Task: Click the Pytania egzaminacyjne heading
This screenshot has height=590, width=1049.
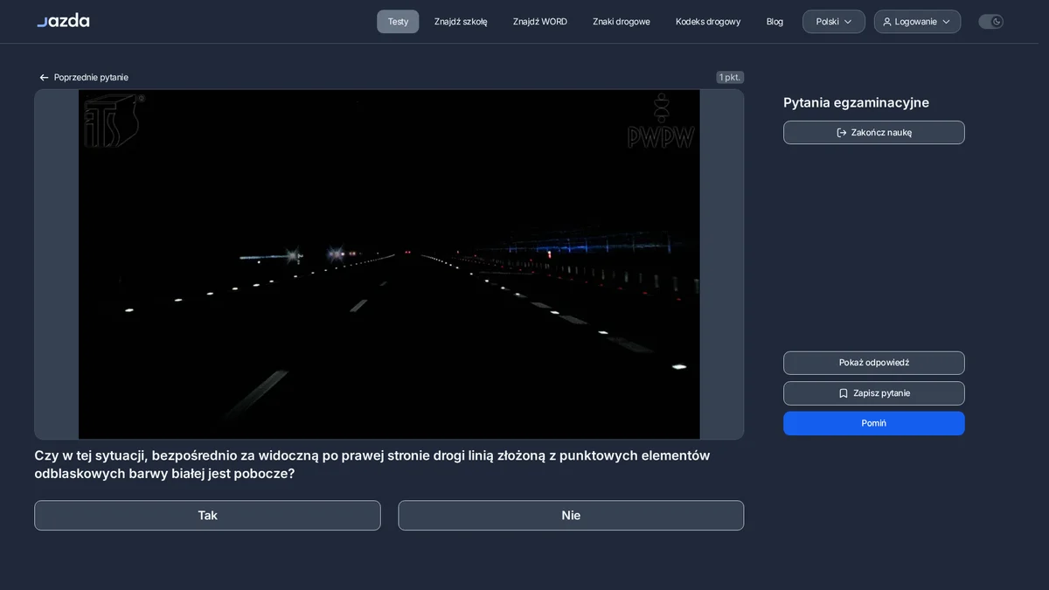Action: [x=856, y=102]
